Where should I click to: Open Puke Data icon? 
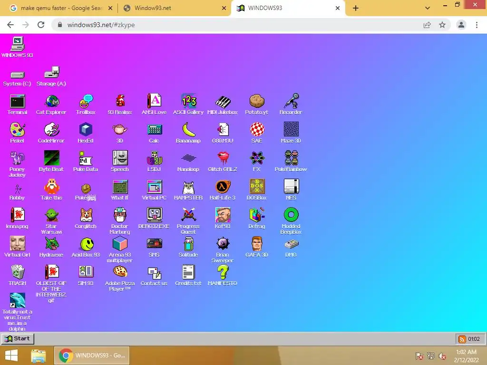pyautogui.click(x=86, y=162)
